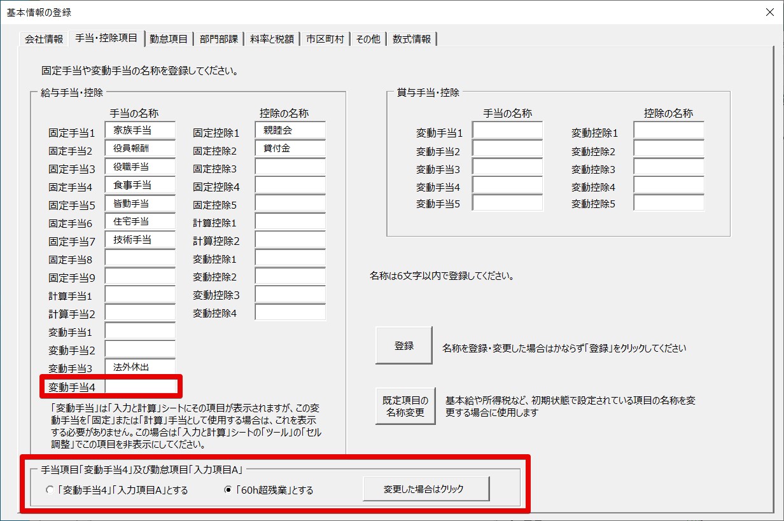Viewport: 784px width, 521px height.
Task: Close the 基本情報の登録 dialog window
Action: (x=769, y=13)
